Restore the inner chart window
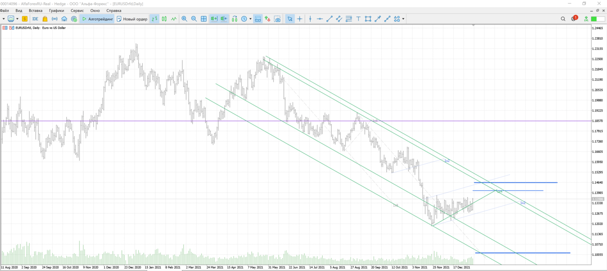Screen dimensions: 607x271 click(598, 10)
